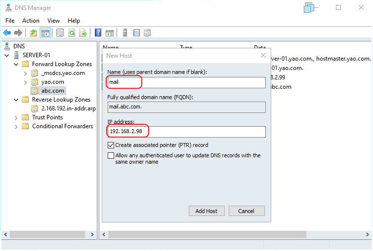Click the SERVER-01 server icon
373x251 pixels.
pos(16,55)
